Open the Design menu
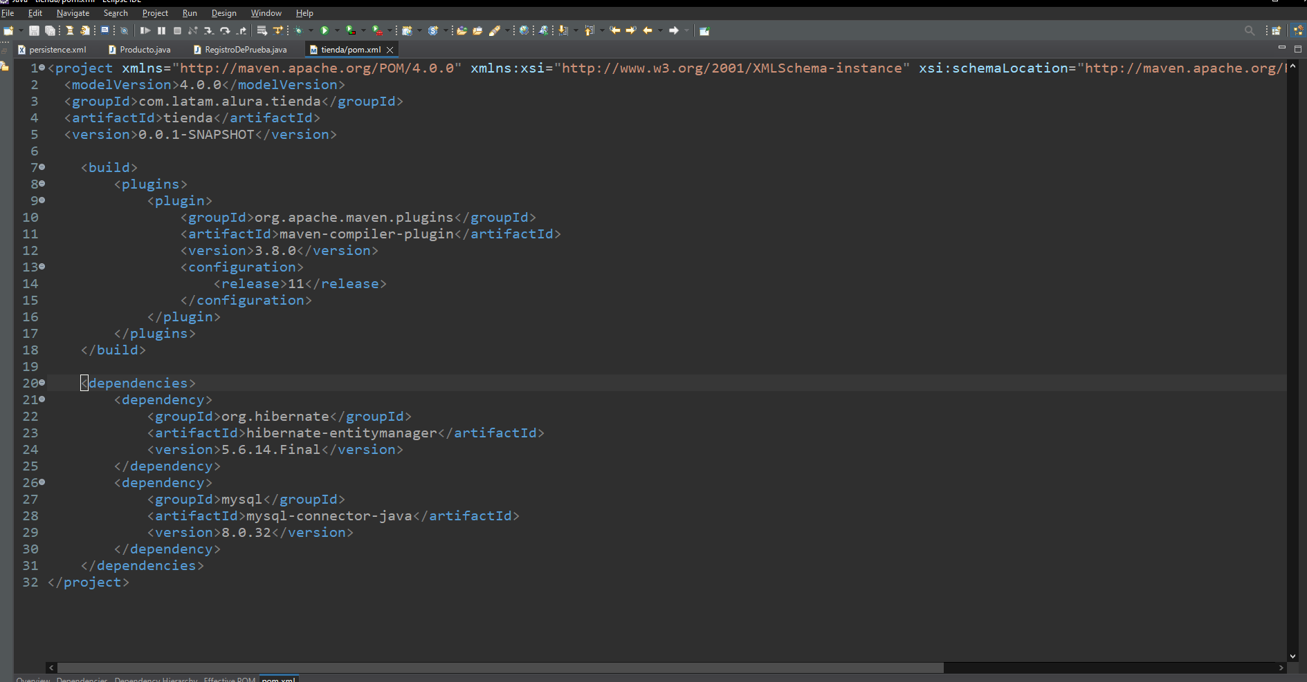1307x682 pixels. (223, 13)
